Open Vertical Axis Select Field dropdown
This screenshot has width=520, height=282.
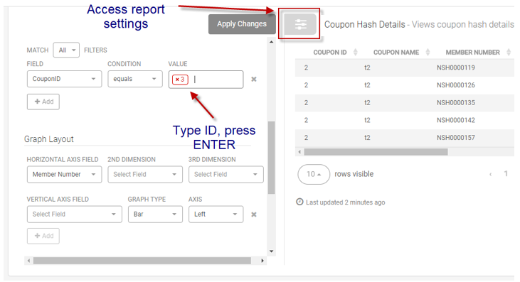pos(75,214)
